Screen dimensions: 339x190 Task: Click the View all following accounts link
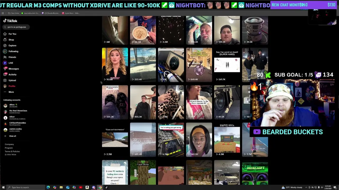(x=12, y=136)
